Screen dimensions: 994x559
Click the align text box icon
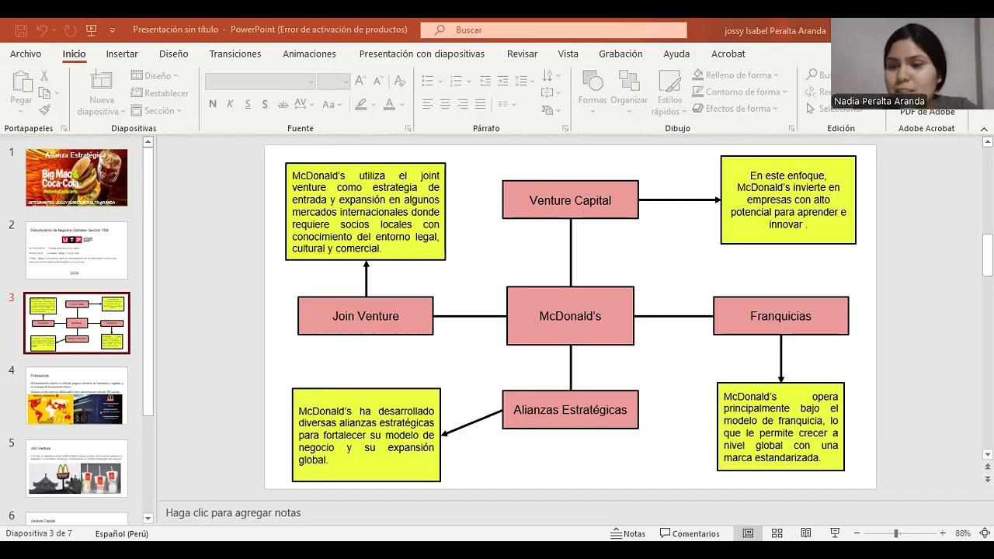(x=551, y=92)
